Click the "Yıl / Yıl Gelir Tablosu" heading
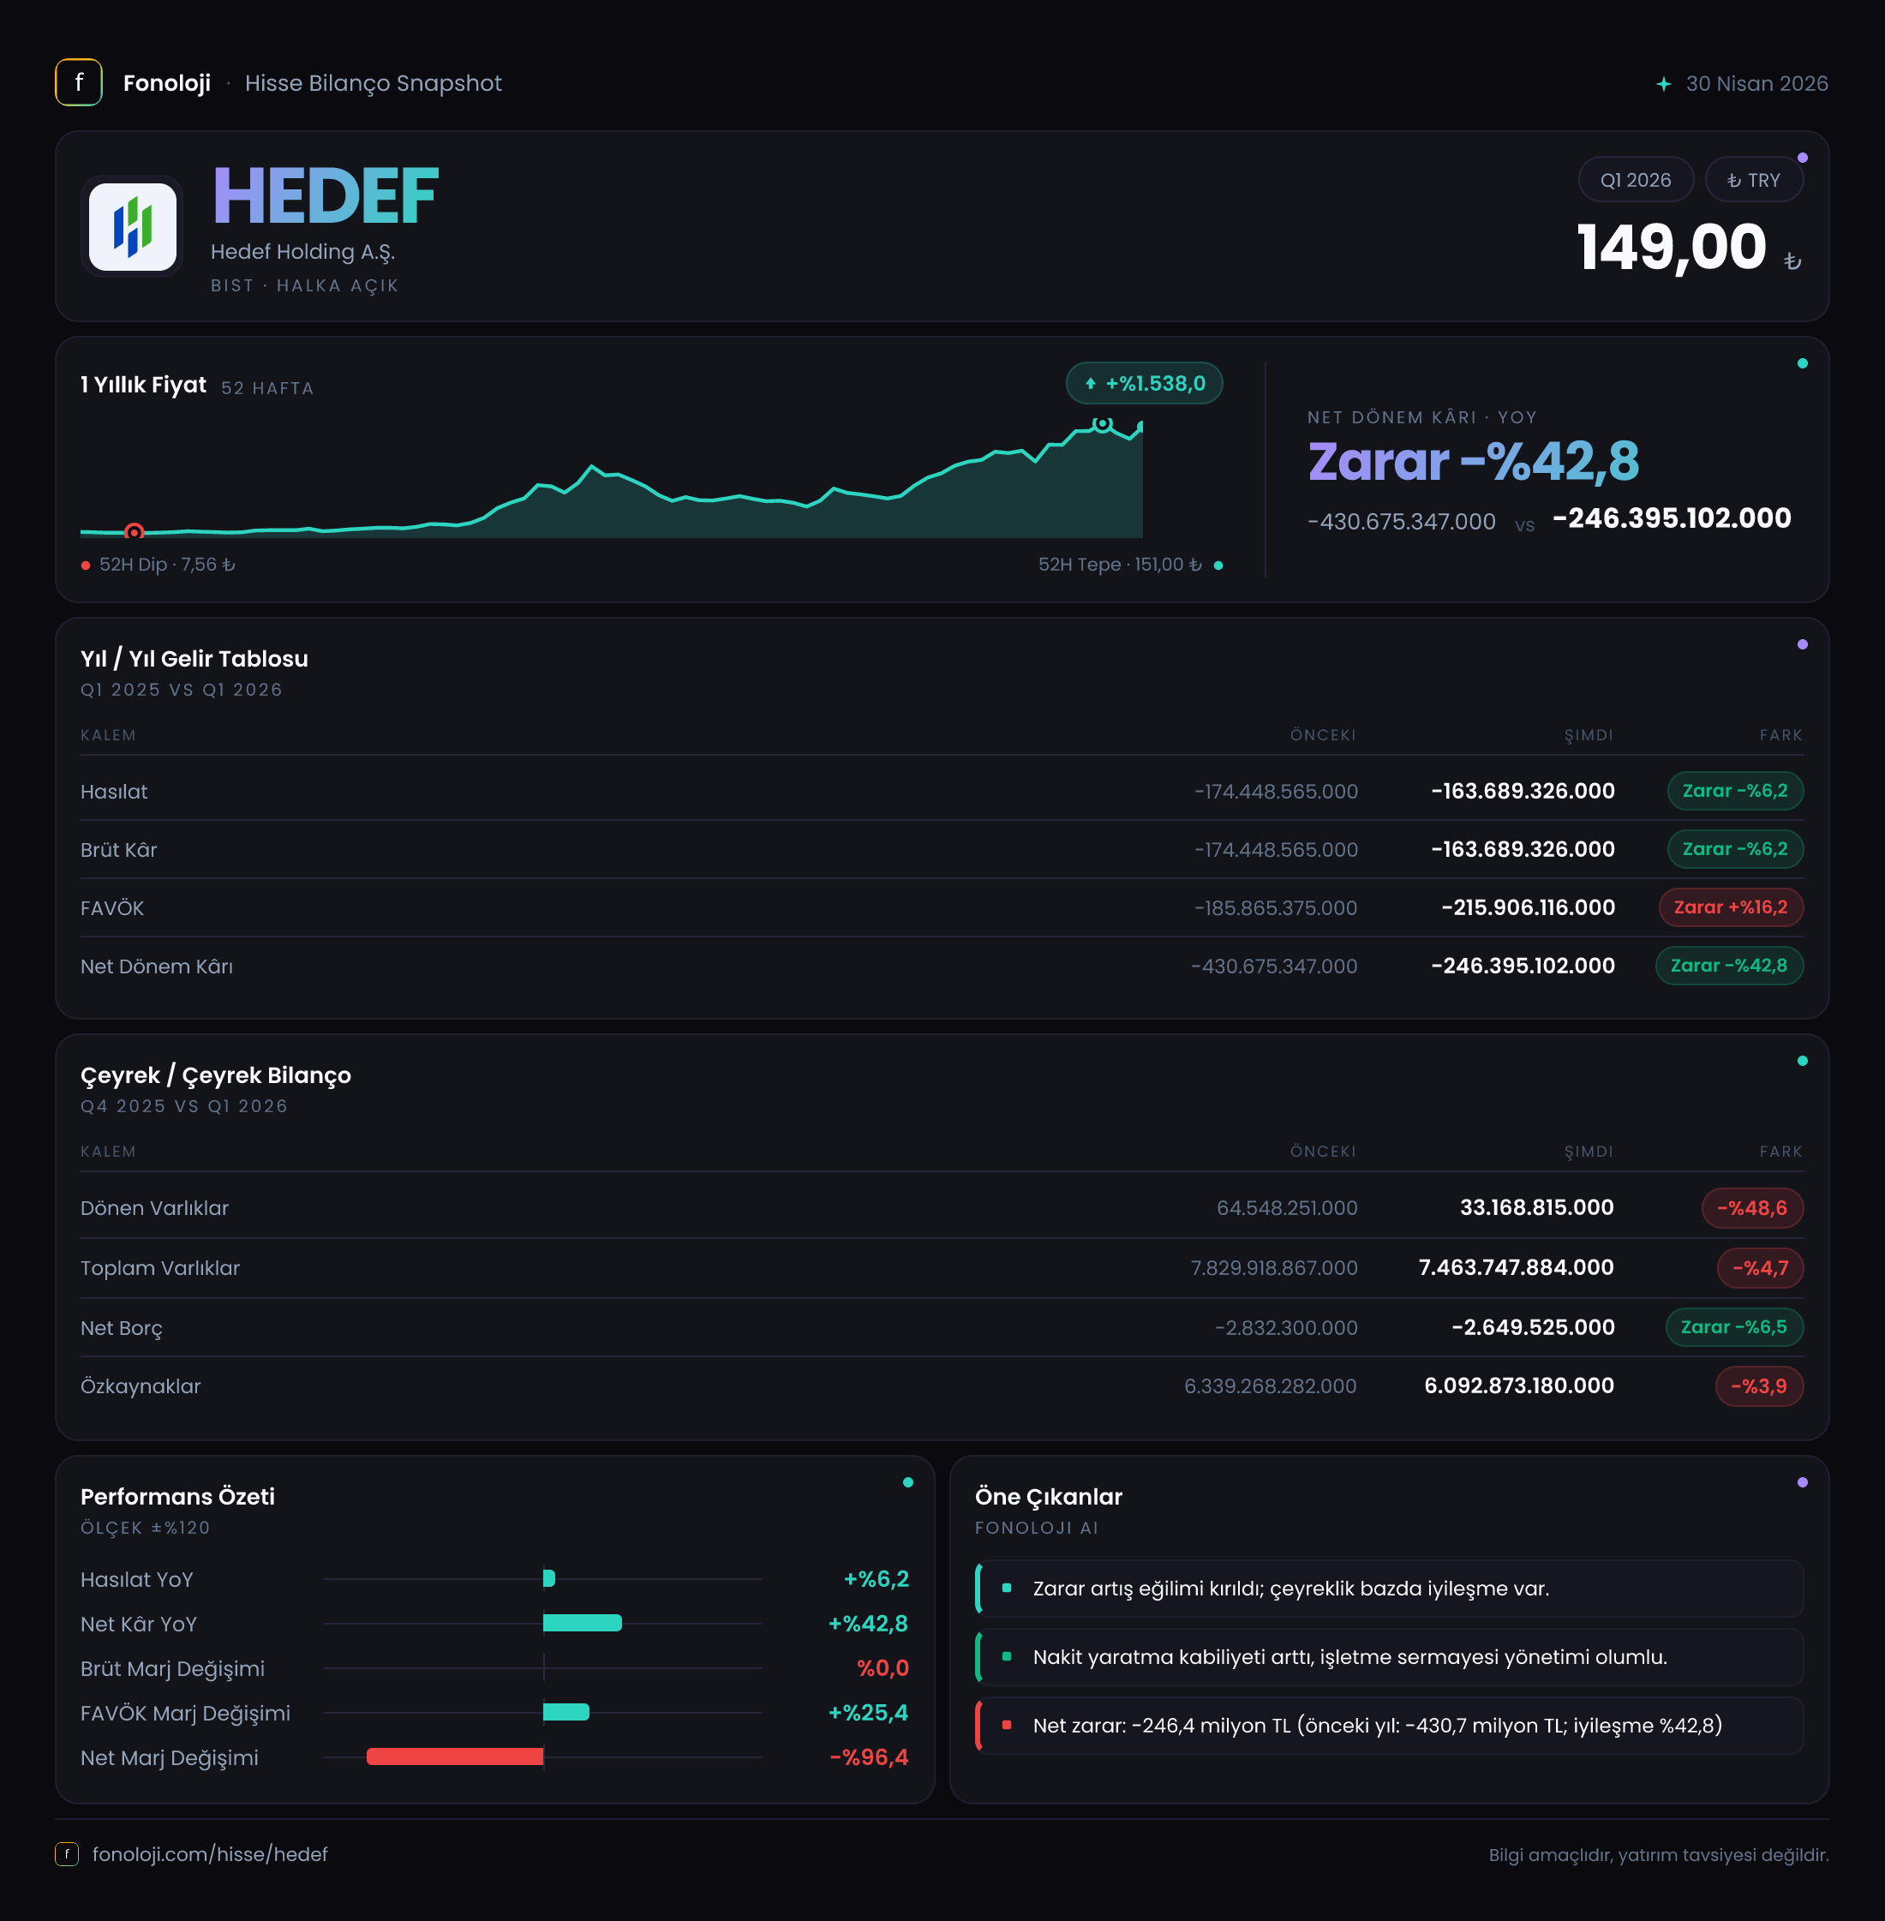1885x1921 pixels. coord(194,660)
